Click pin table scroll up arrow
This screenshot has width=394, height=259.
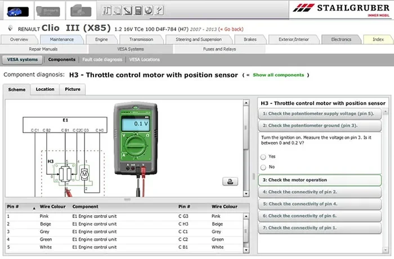[x=246, y=216]
